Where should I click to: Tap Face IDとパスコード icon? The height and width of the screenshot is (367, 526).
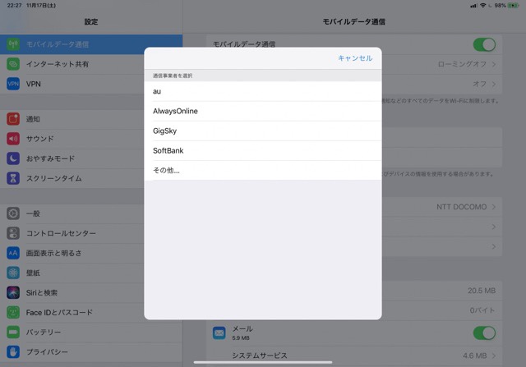point(13,312)
